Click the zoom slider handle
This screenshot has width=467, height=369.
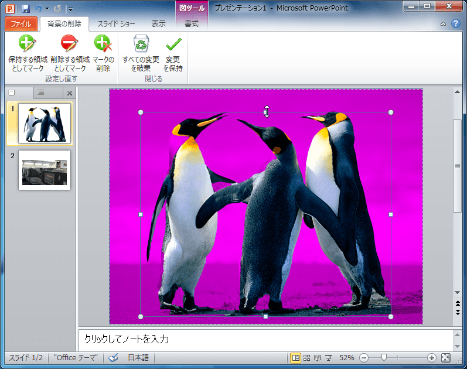(x=384, y=358)
